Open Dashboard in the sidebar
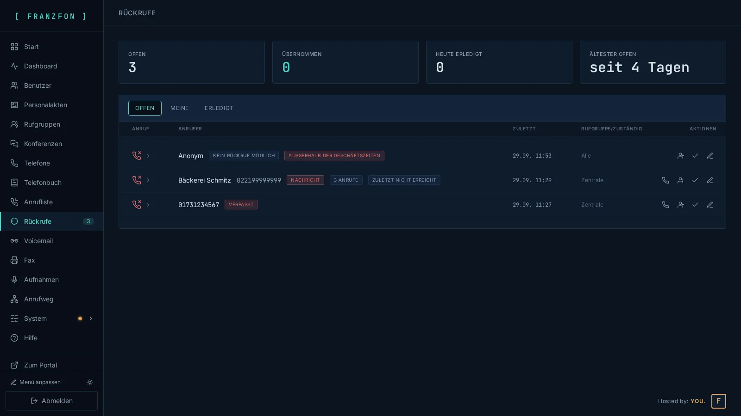Image resolution: width=741 pixels, height=416 pixels. pos(51,66)
